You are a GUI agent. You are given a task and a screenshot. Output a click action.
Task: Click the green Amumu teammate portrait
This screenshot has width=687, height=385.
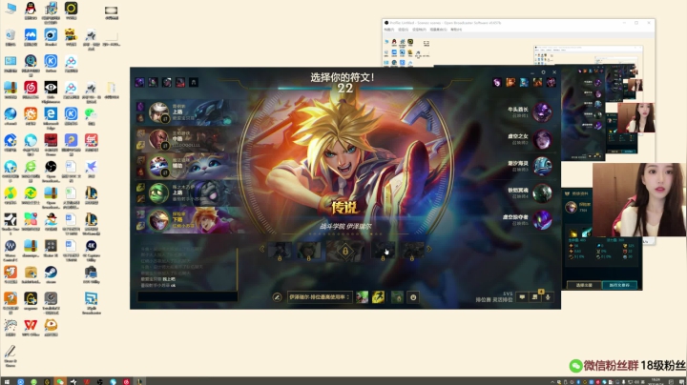(x=158, y=192)
